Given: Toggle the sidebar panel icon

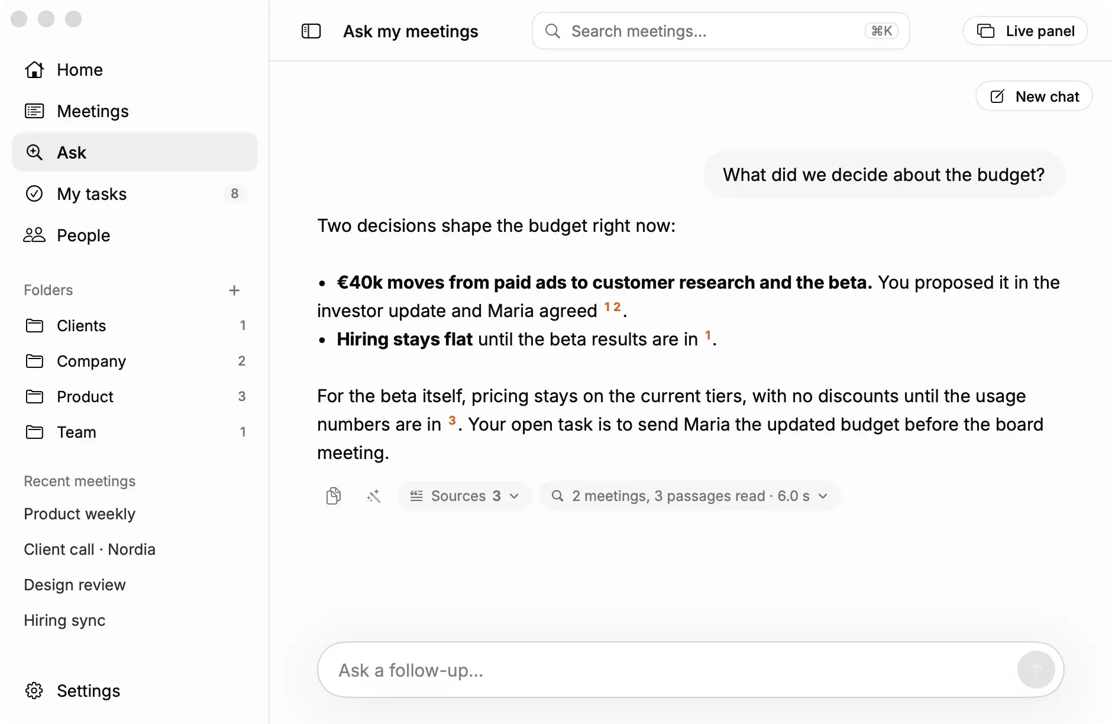Looking at the screenshot, I should [x=311, y=31].
